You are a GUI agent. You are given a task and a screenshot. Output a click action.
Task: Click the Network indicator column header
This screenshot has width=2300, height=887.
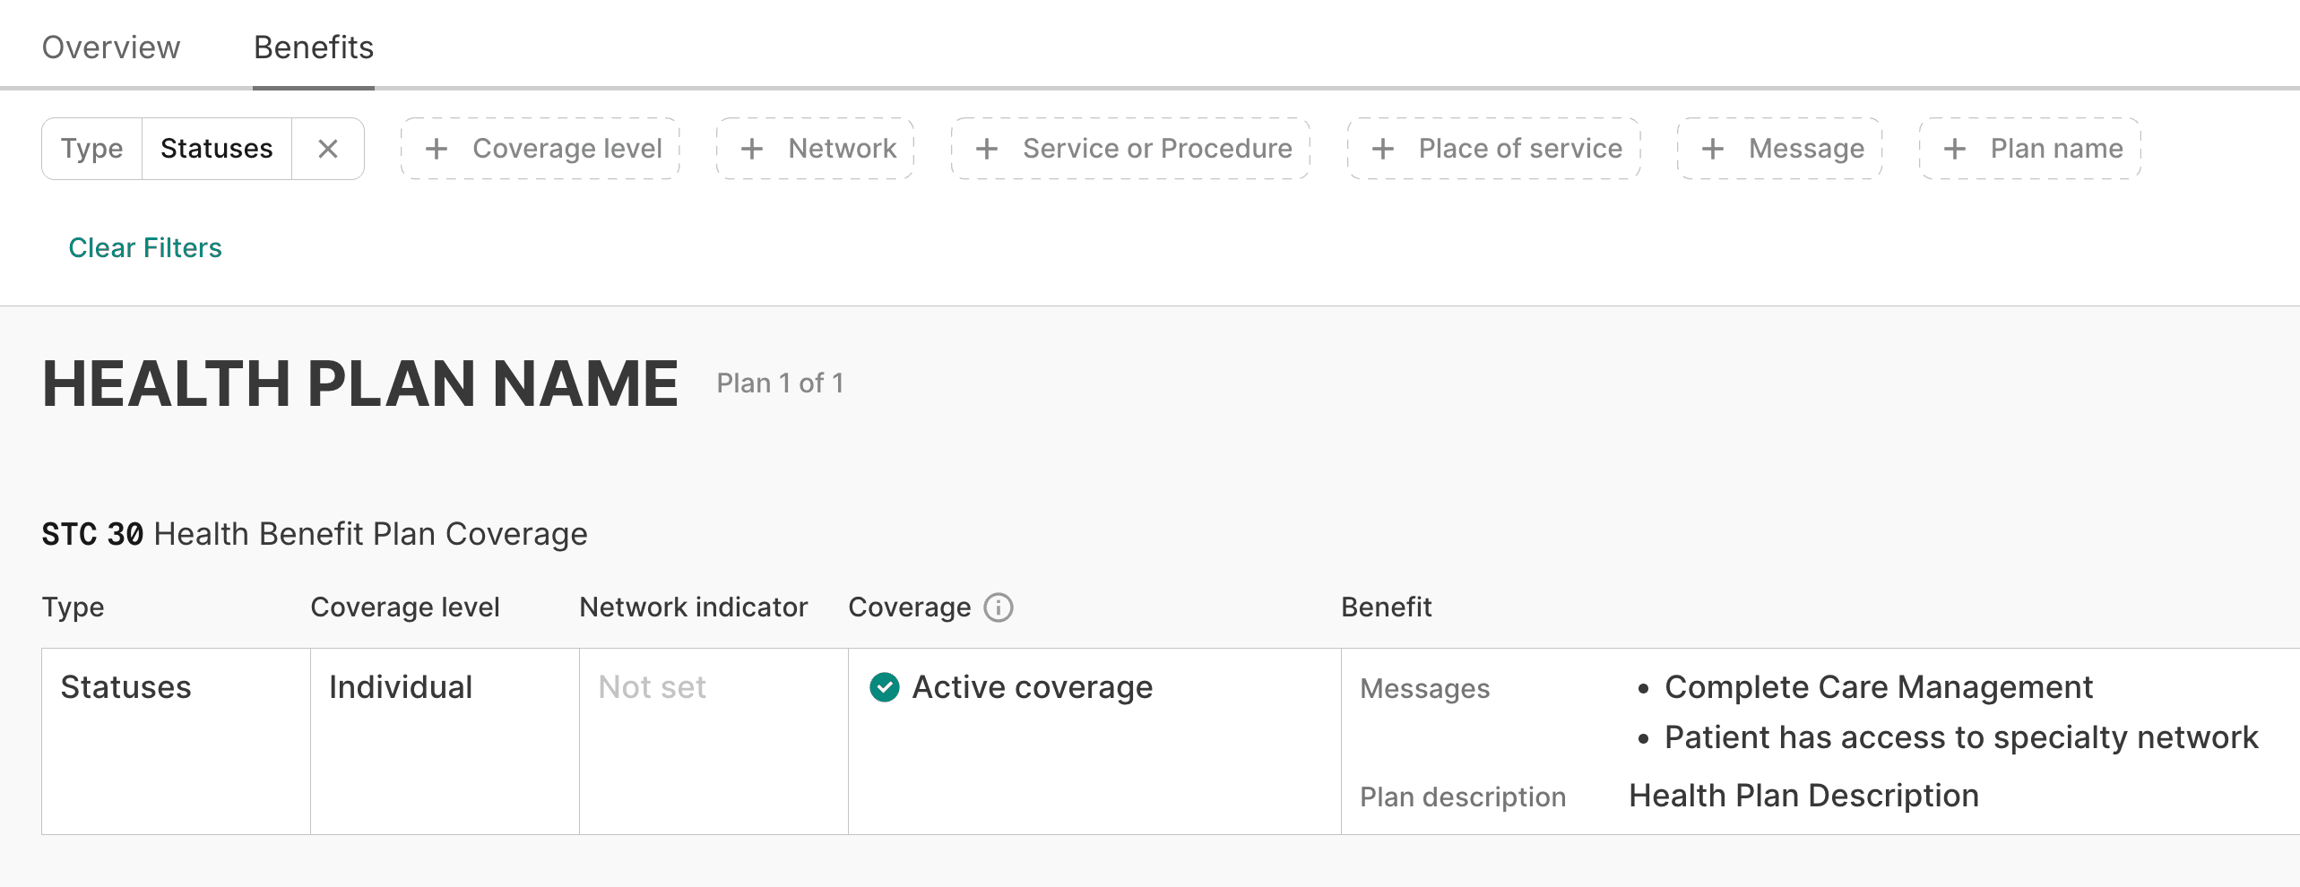pyautogui.click(x=693, y=607)
